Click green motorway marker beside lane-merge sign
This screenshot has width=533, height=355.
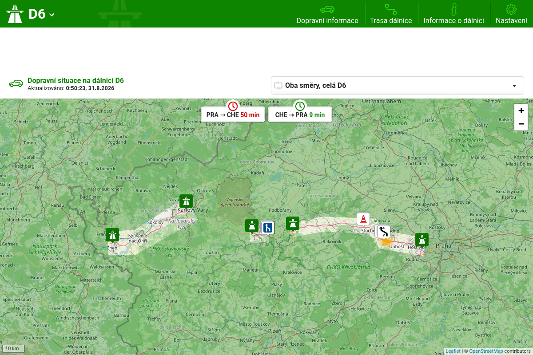pyautogui.click(x=252, y=226)
